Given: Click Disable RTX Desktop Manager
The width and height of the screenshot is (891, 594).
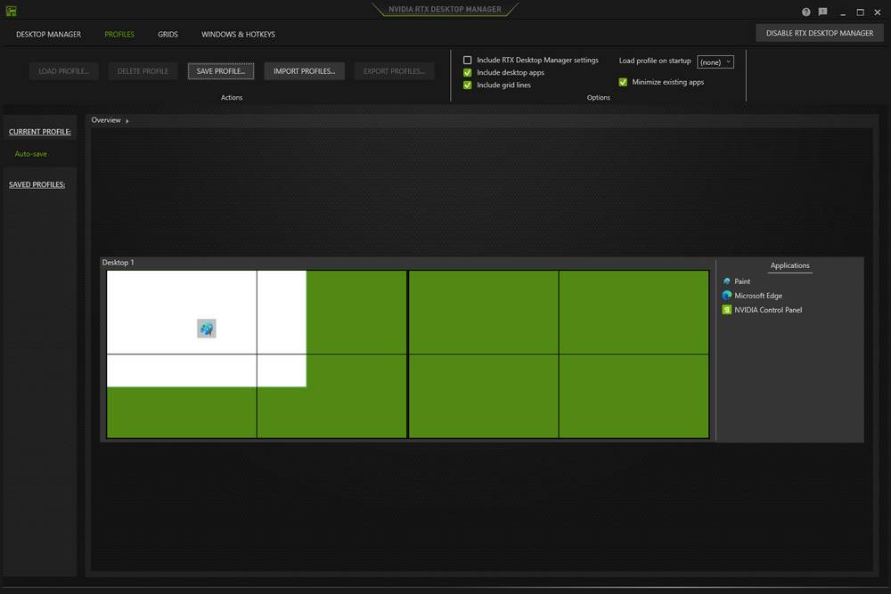Looking at the screenshot, I should (x=819, y=32).
